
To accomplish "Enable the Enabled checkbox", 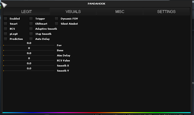I will pos(5,19).
